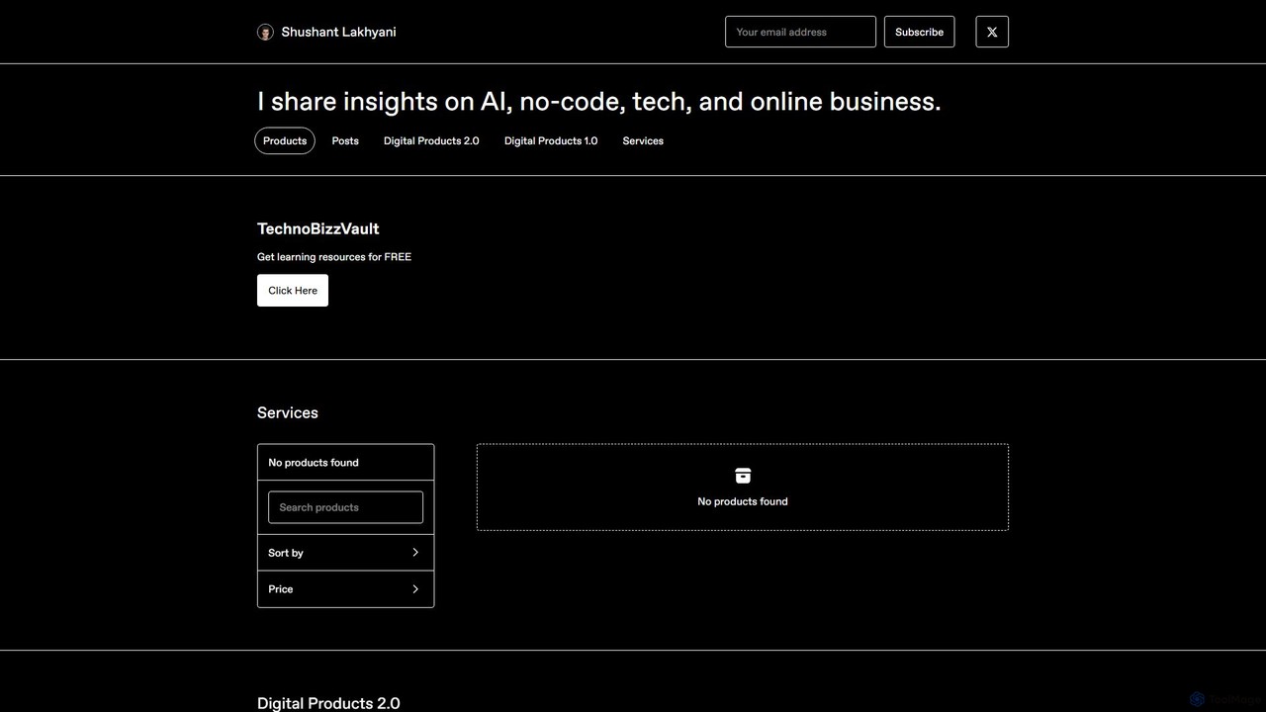Click Get learning resources for FREE text
This screenshot has width=1266, height=712.
pyautogui.click(x=334, y=257)
